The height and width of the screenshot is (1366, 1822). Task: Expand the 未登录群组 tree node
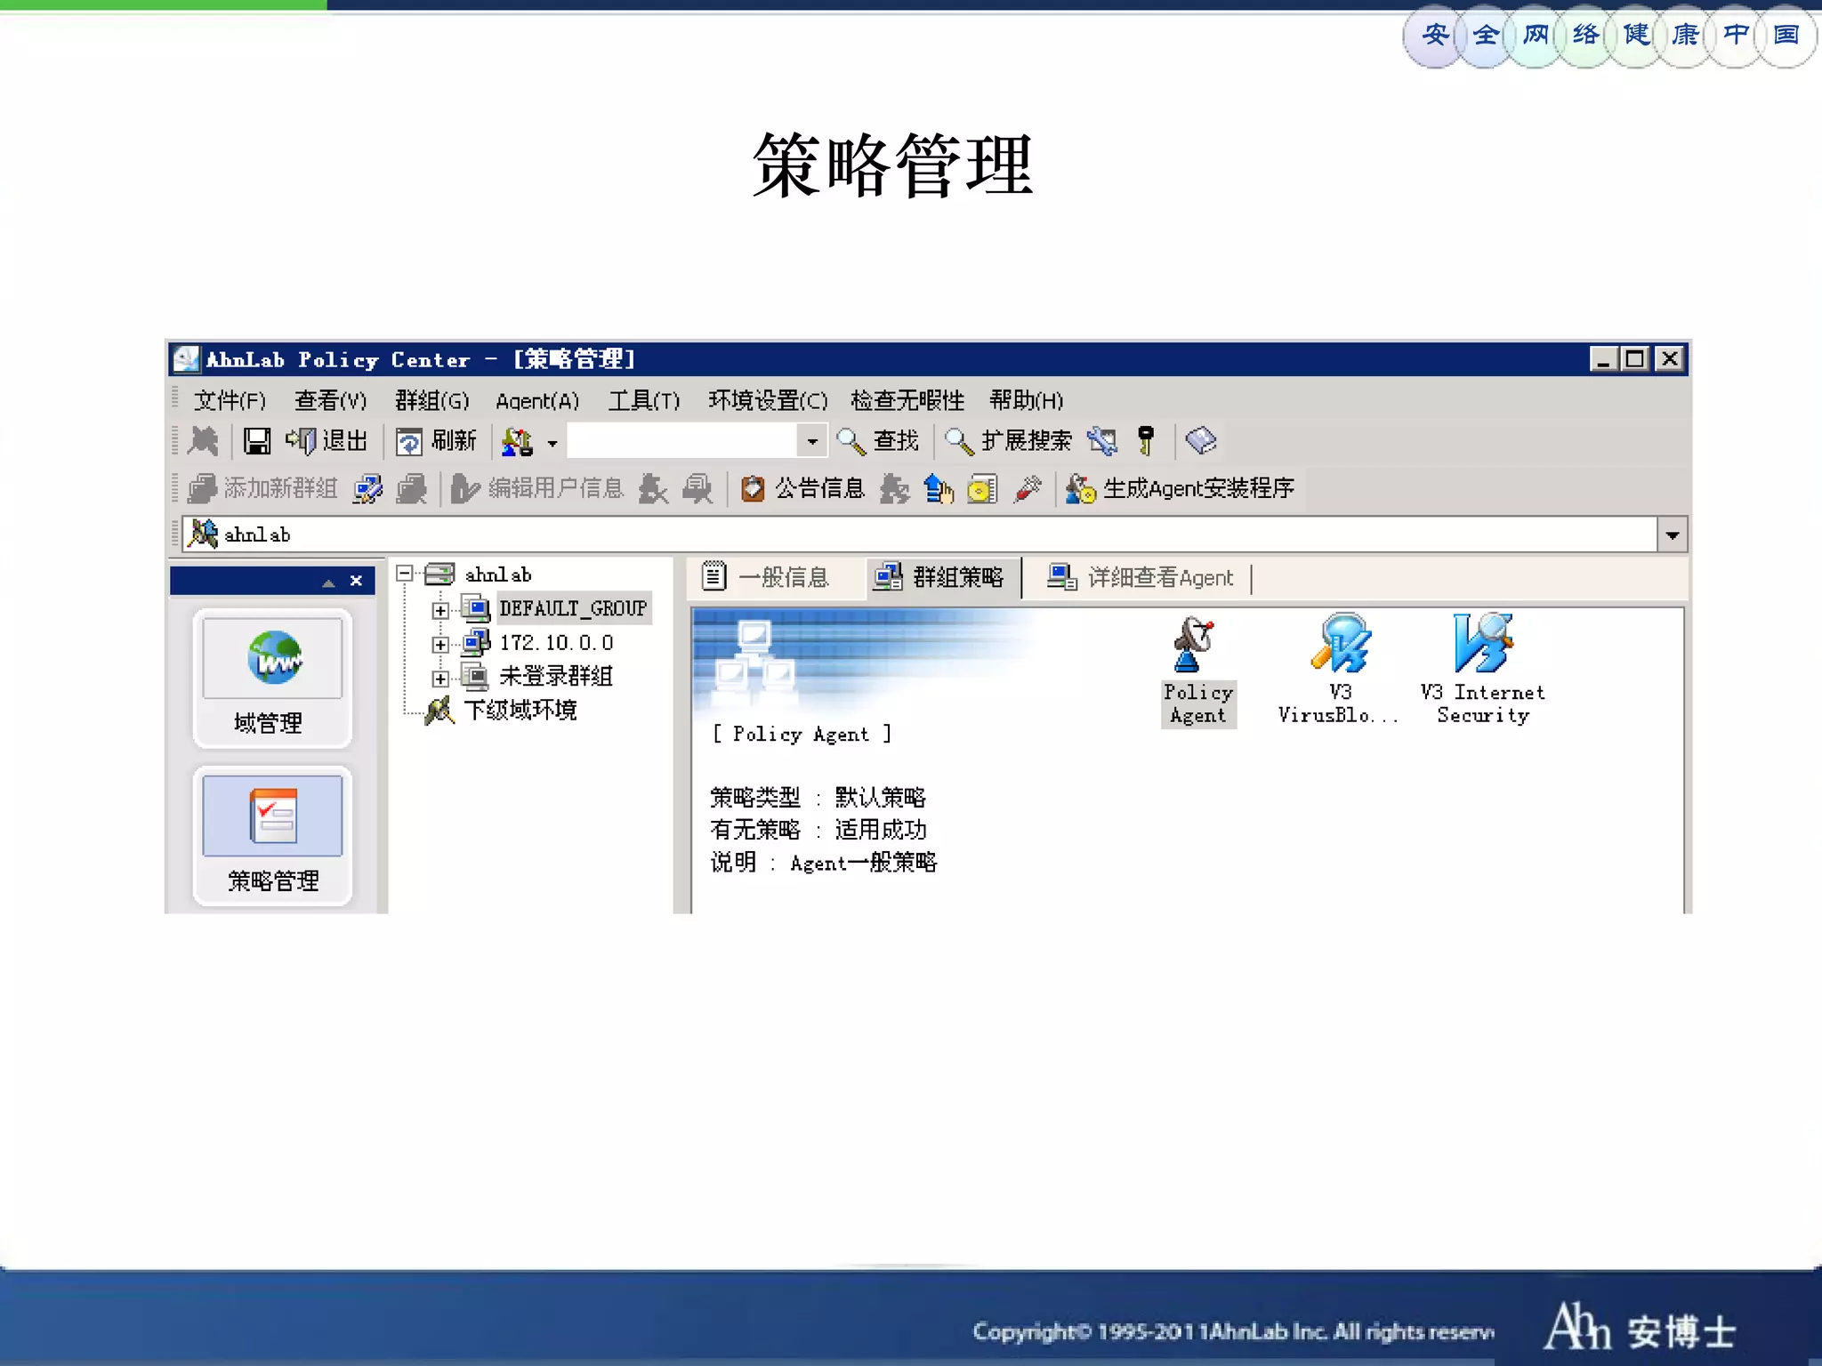point(439,679)
